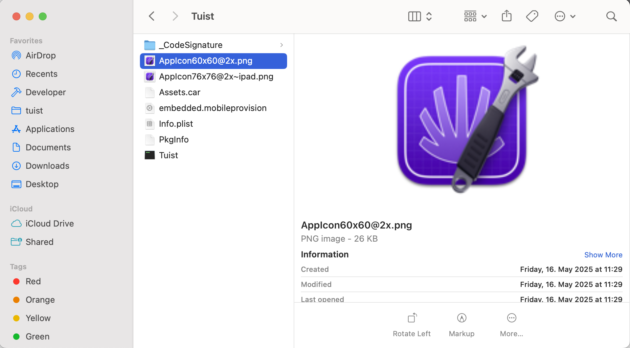This screenshot has height=348, width=630.
Task: Open Markup for the selected image
Action: 461,318
